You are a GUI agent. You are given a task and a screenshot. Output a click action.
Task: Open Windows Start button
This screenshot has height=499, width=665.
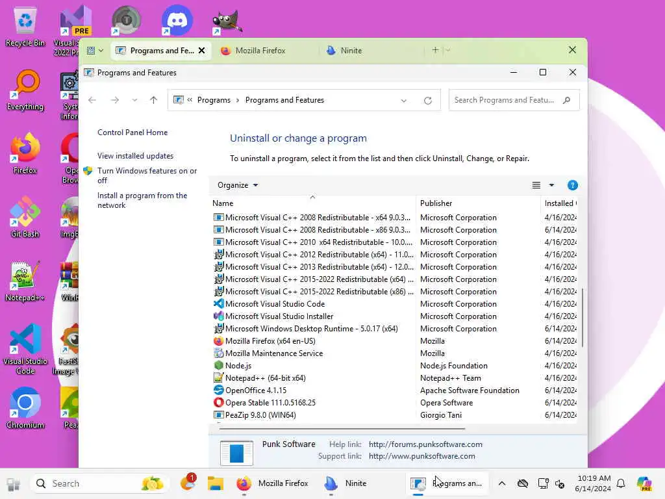click(x=13, y=483)
